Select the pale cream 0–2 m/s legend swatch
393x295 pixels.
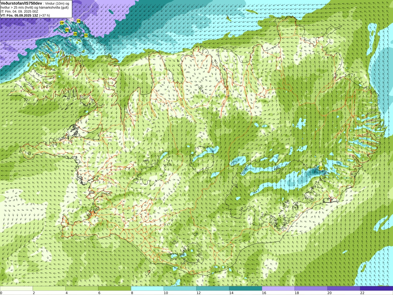pyautogui.click(x=16, y=289)
